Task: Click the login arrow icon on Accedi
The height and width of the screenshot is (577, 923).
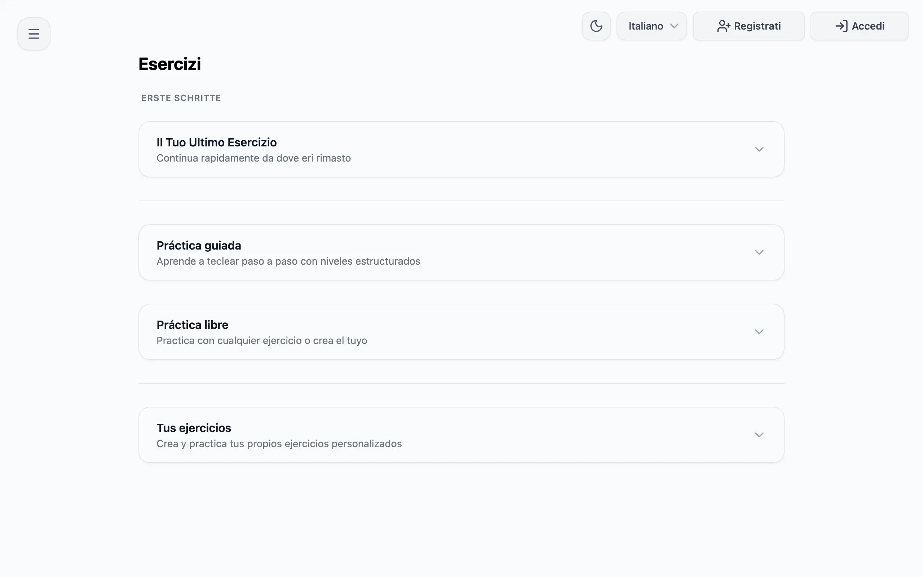Action: click(x=842, y=26)
